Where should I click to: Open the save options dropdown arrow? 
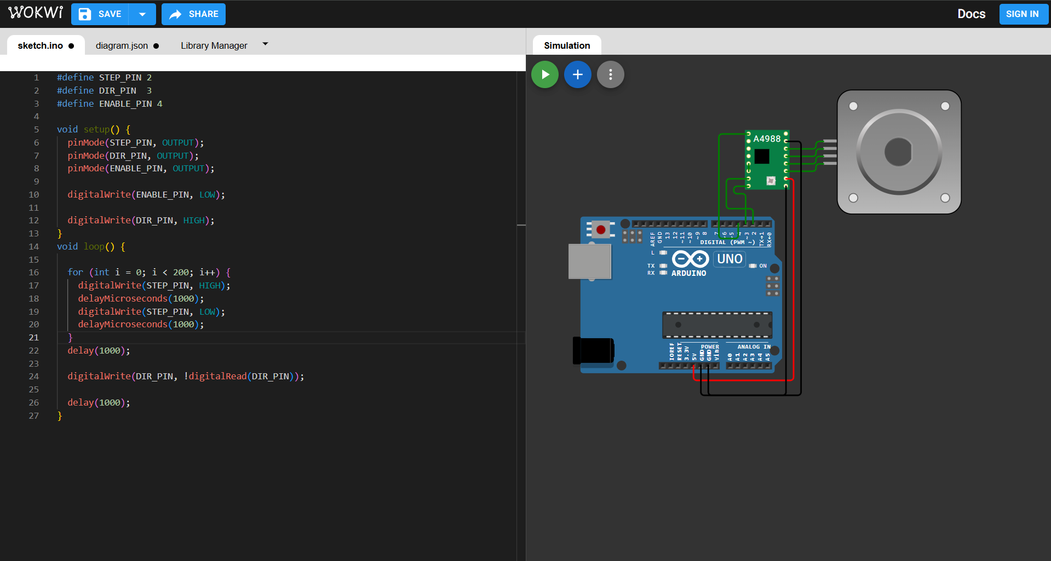(x=142, y=14)
